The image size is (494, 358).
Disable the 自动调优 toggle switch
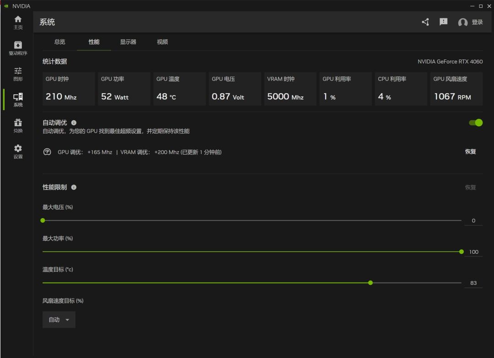click(x=476, y=123)
